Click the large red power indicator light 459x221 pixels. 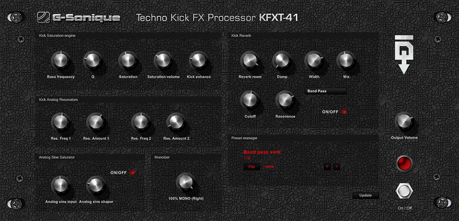click(404, 163)
